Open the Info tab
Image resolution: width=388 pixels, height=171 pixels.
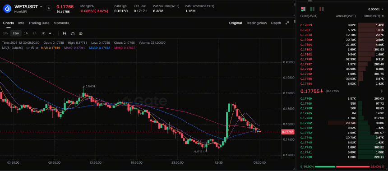[21, 23]
